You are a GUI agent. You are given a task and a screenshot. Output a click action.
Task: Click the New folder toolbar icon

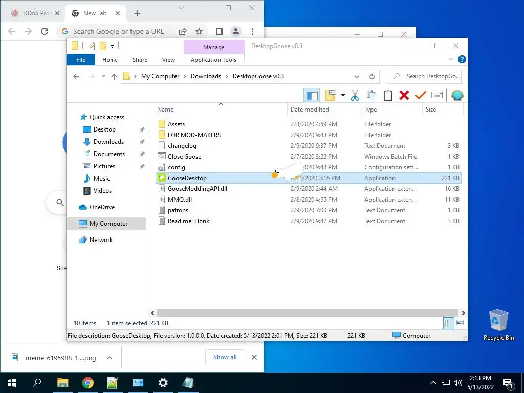click(331, 96)
